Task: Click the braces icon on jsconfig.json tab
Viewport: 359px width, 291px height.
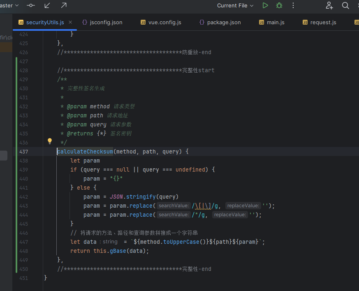Action: tap(85, 23)
